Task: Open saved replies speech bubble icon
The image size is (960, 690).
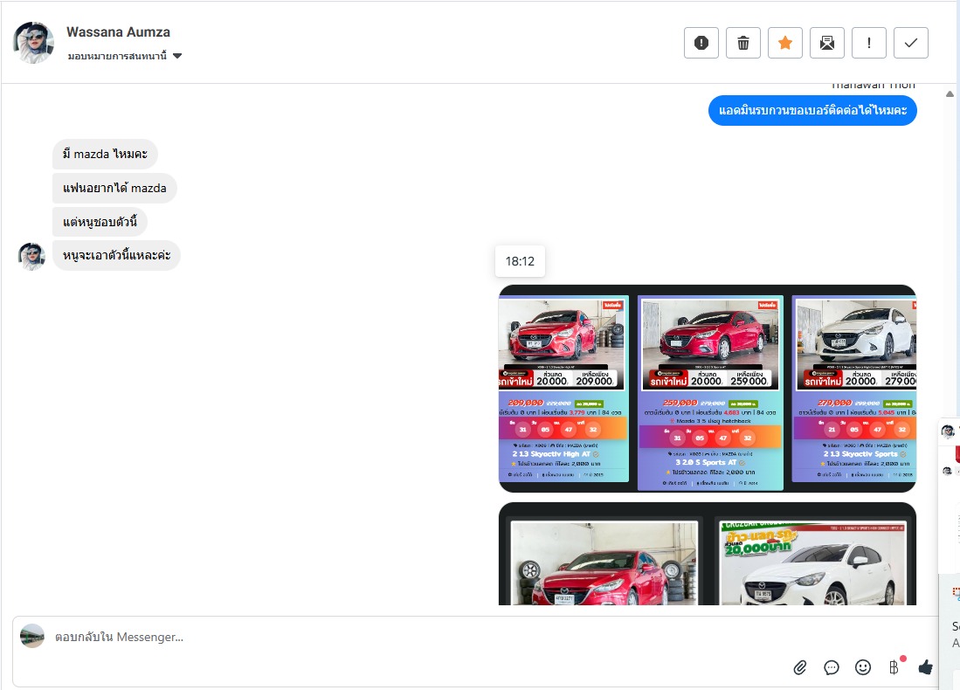Action: point(832,667)
